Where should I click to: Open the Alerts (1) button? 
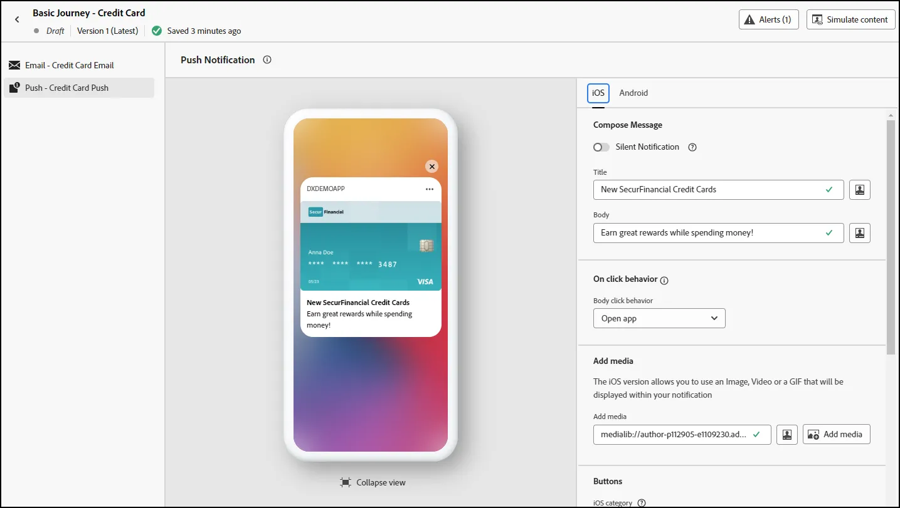[x=770, y=20]
